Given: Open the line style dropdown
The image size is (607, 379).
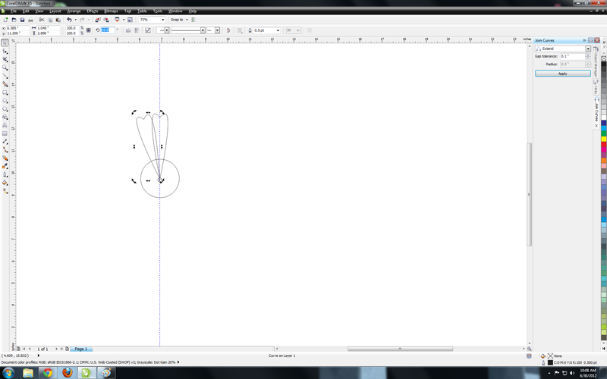Looking at the screenshot, I should coord(203,30).
